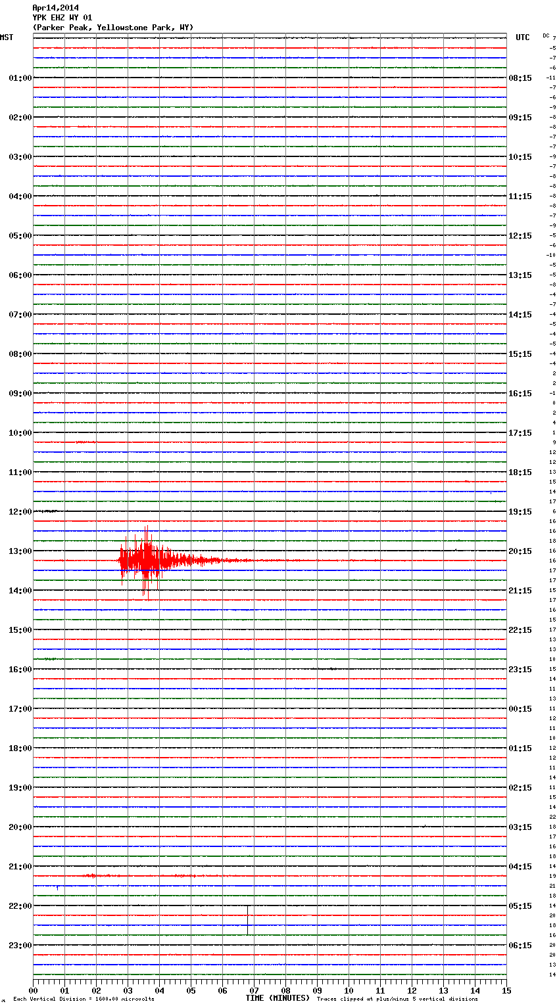Click the 21:00 MST time label
This screenshot has width=559, height=1008.
coord(20,867)
